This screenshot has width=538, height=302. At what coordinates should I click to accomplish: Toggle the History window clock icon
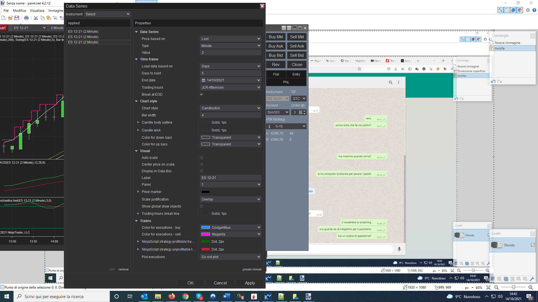tap(507, 10)
